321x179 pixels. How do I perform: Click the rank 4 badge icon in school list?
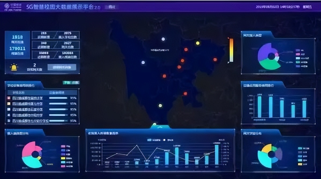[9, 115]
